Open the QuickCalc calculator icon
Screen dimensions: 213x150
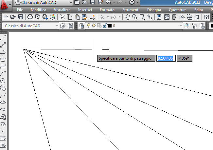(x=197, y=17)
